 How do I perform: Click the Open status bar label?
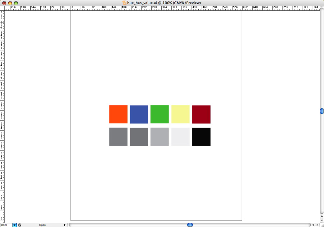42,225
